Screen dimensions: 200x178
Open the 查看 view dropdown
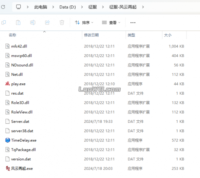pyautogui.click(x=111, y=23)
